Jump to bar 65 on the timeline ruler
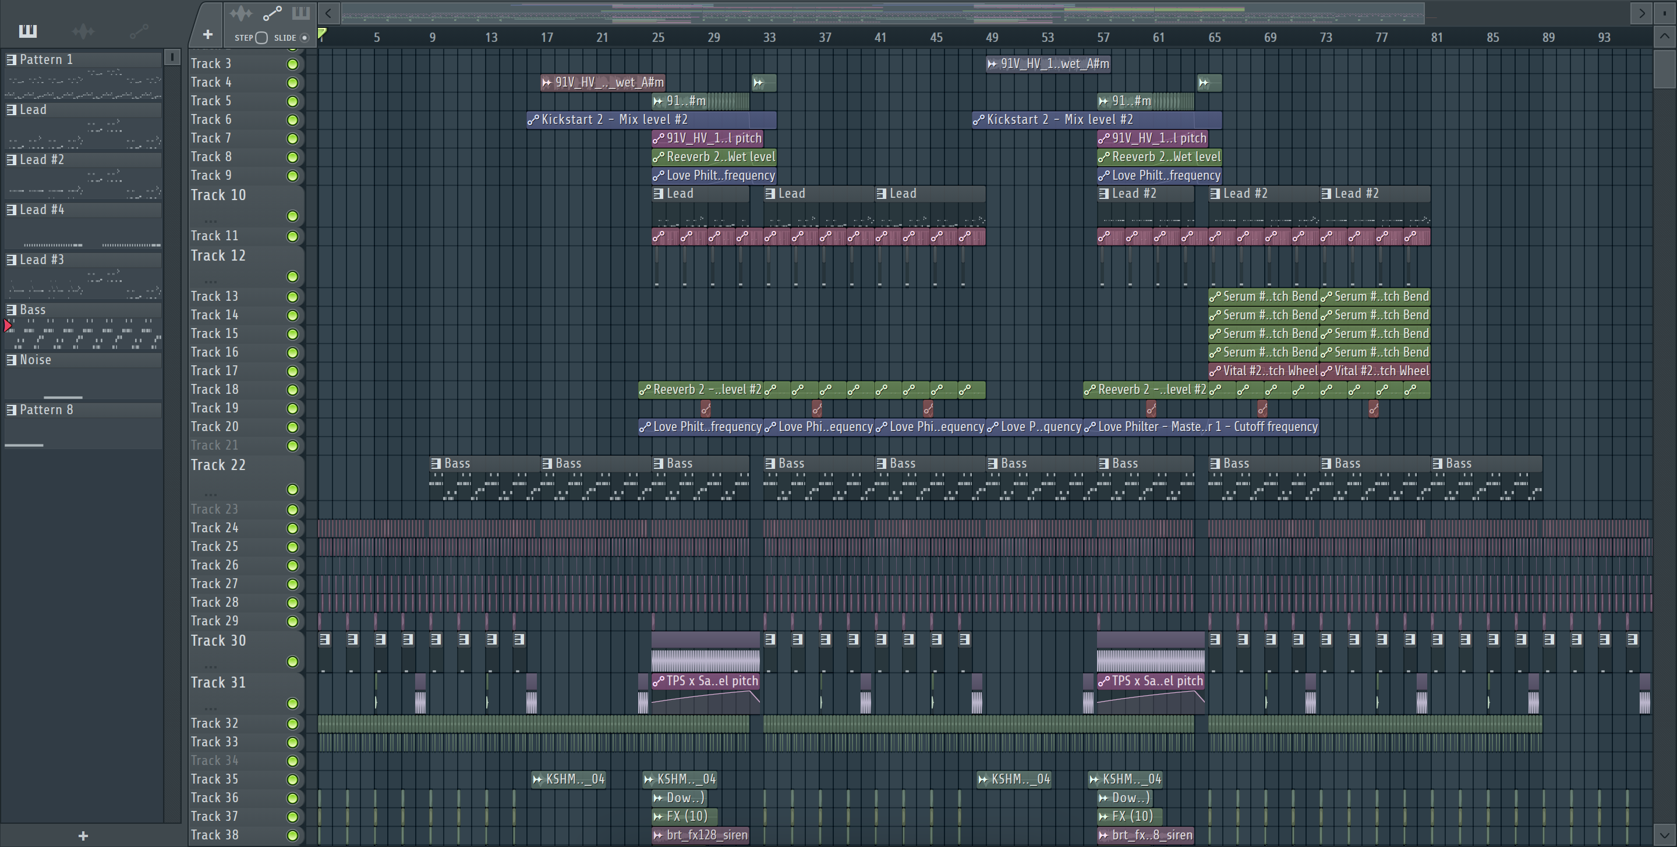 [1215, 38]
